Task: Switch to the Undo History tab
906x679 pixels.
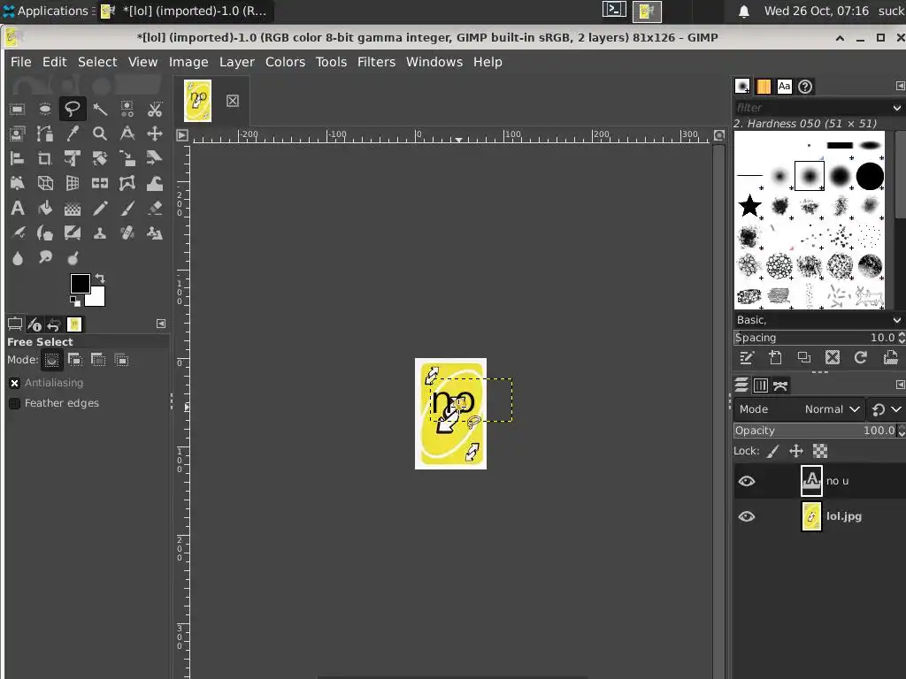Action: 54,324
